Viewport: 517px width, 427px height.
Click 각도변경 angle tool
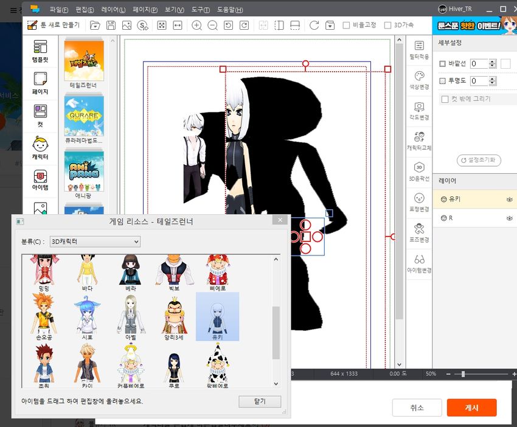click(x=419, y=111)
